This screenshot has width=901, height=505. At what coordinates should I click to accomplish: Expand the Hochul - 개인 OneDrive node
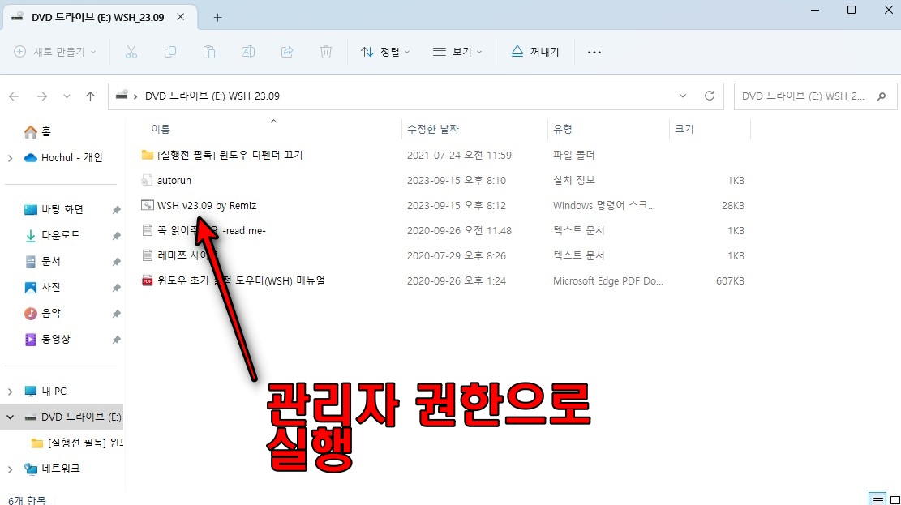(10, 158)
